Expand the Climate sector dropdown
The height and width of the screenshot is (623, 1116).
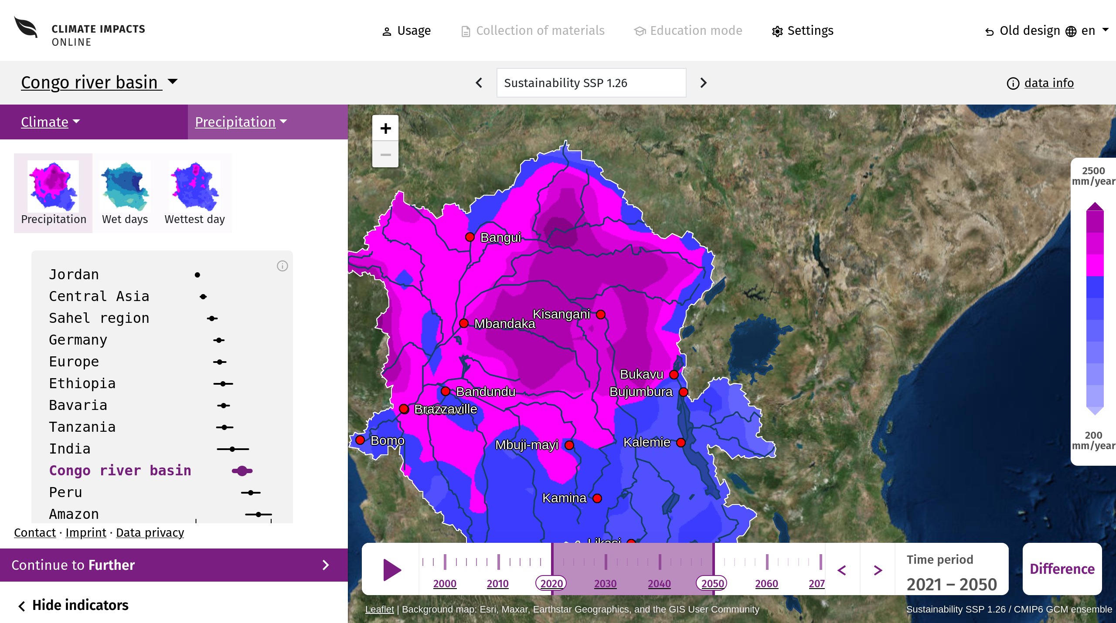(51, 122)
